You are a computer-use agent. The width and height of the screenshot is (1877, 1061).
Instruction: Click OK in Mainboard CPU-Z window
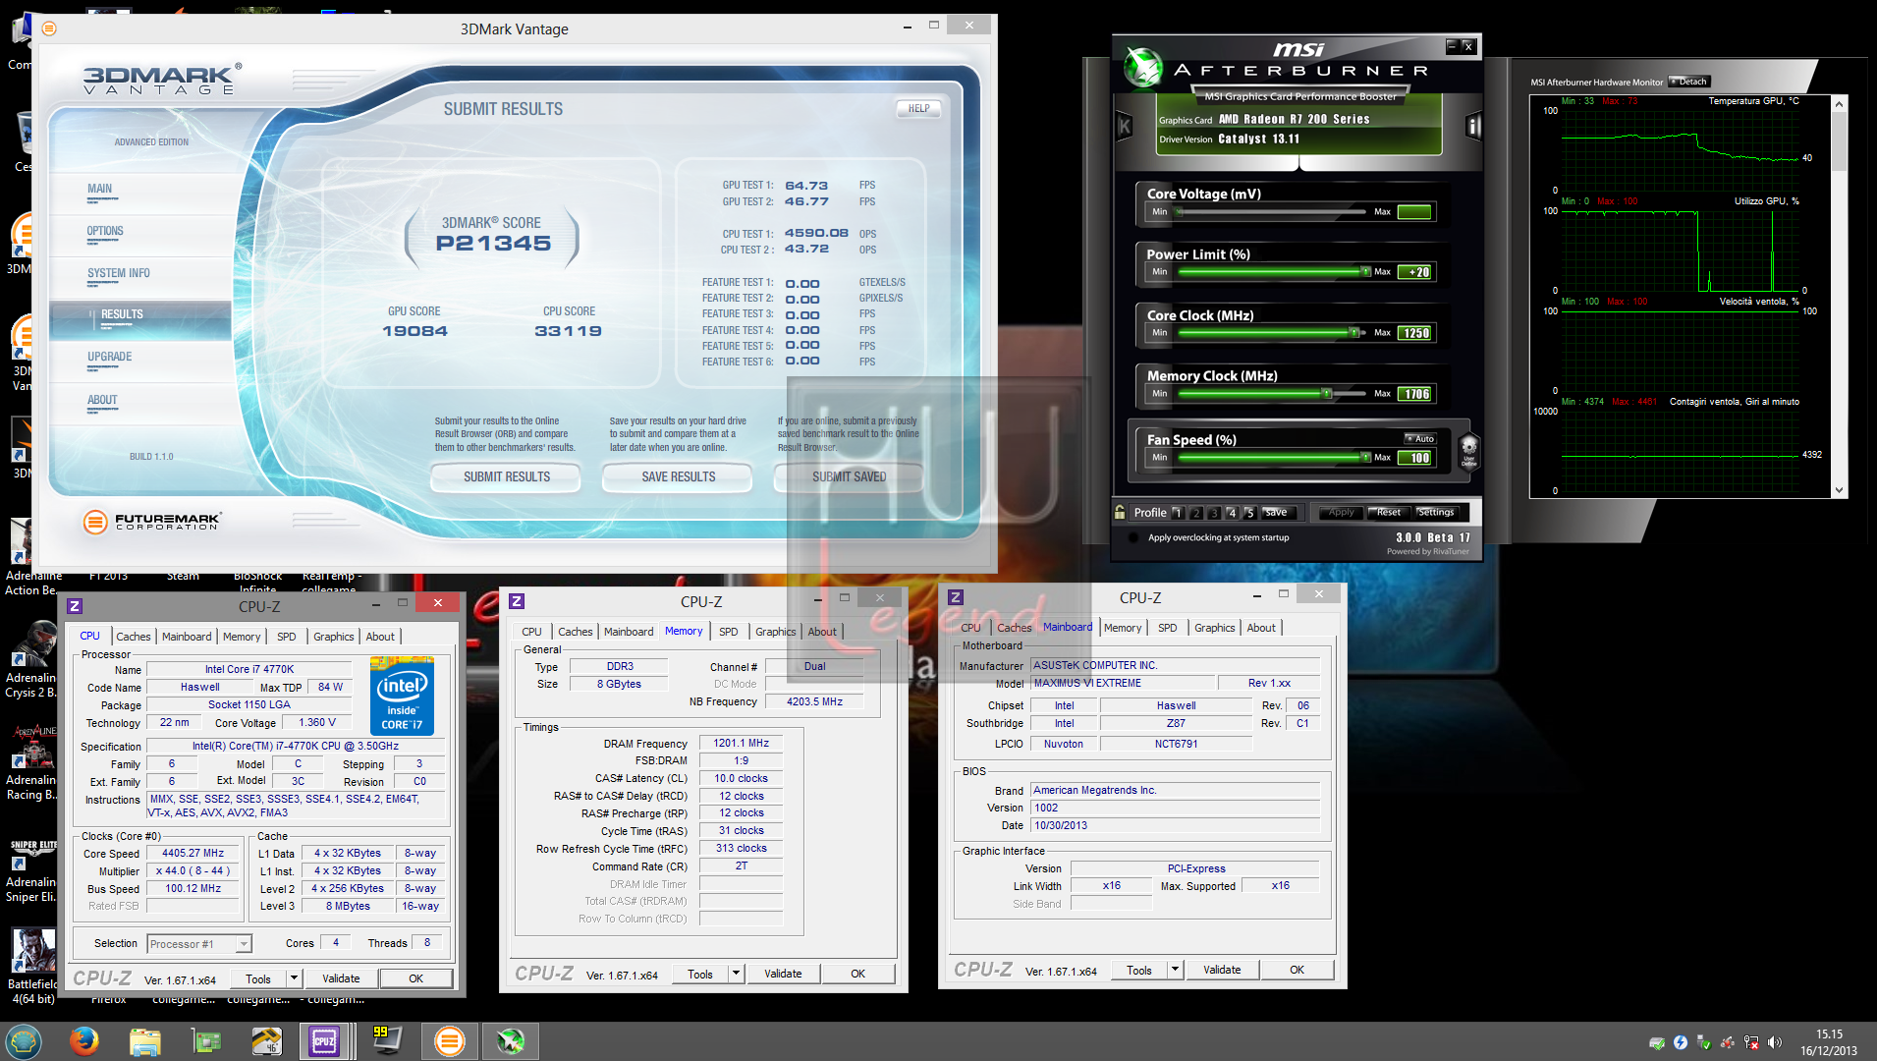click(1297, 970)
